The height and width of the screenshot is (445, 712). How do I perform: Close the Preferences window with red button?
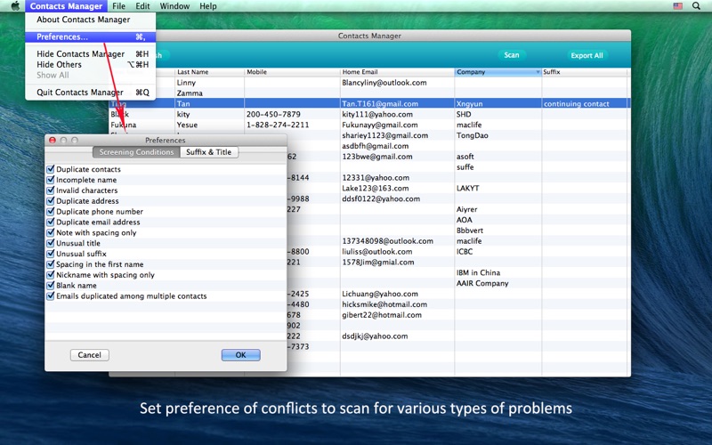point(53,141)
